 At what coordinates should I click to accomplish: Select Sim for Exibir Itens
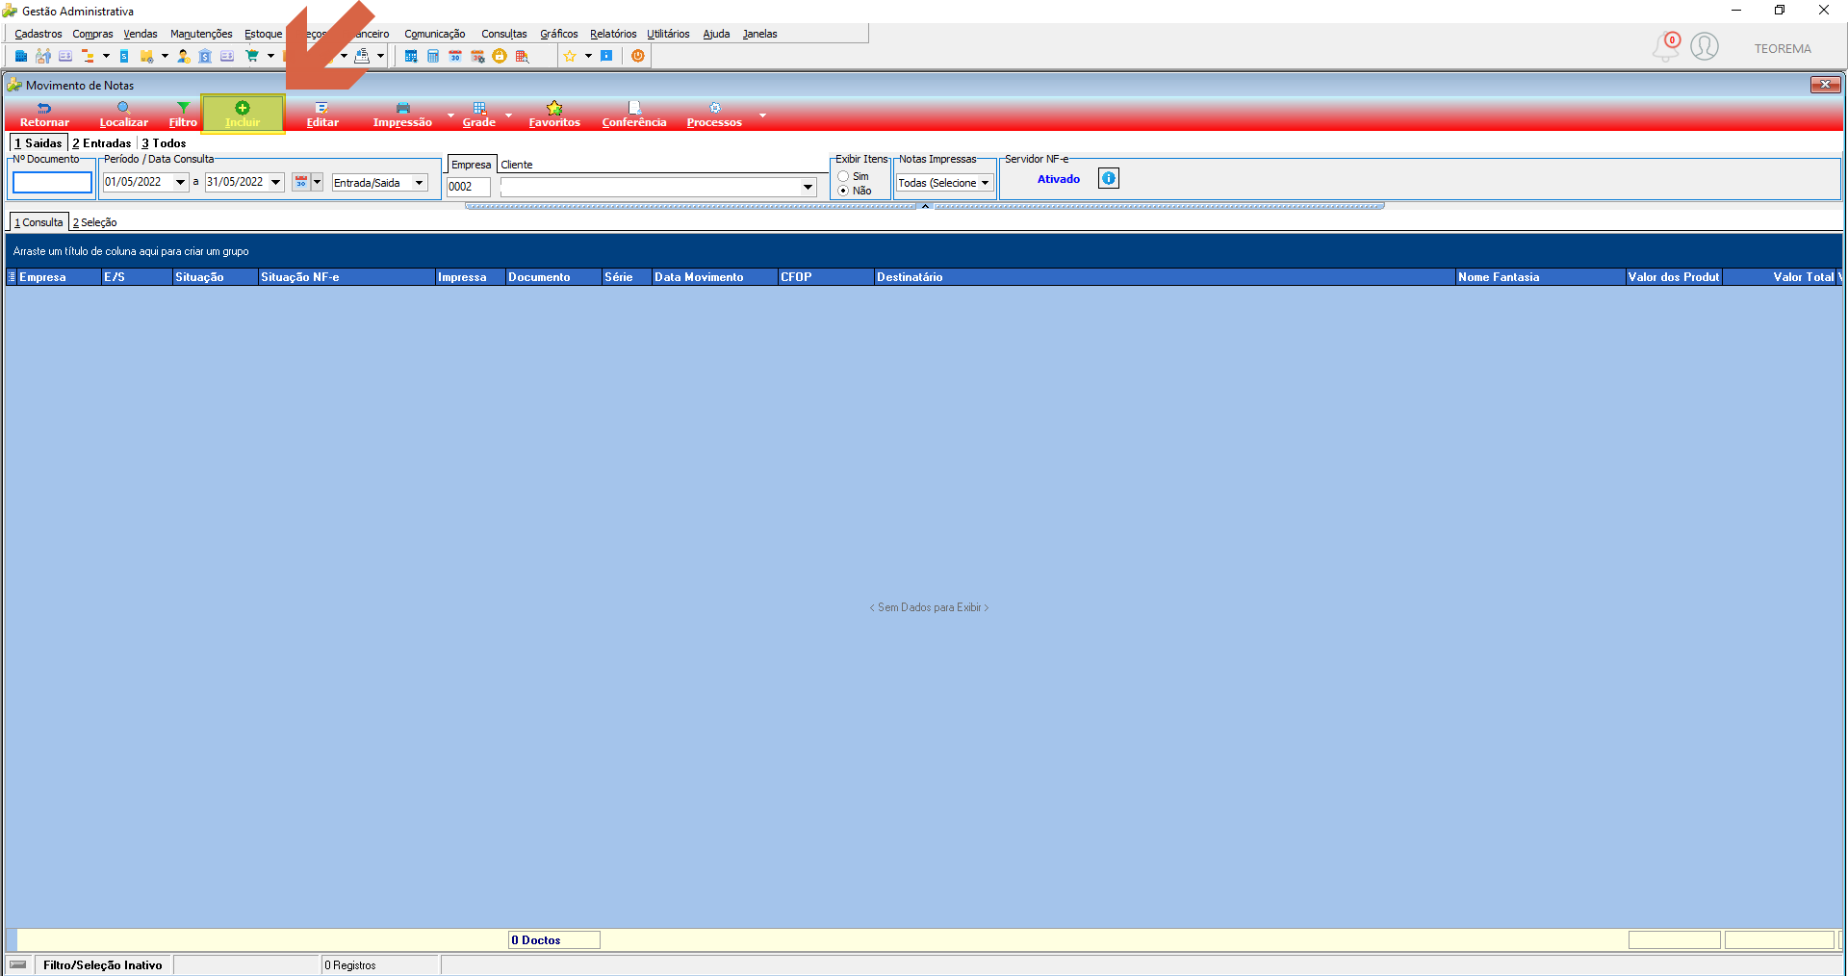(843, 176)
